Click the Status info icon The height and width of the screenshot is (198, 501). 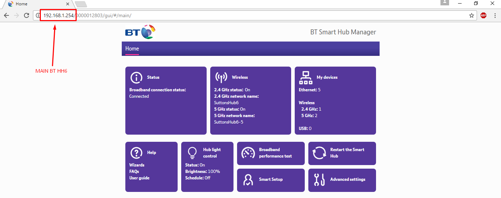[136, 77]
